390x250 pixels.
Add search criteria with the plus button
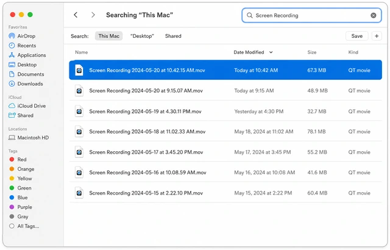click(x=377, y=36)
